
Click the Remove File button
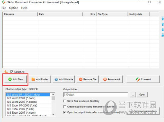pos(88,79)
